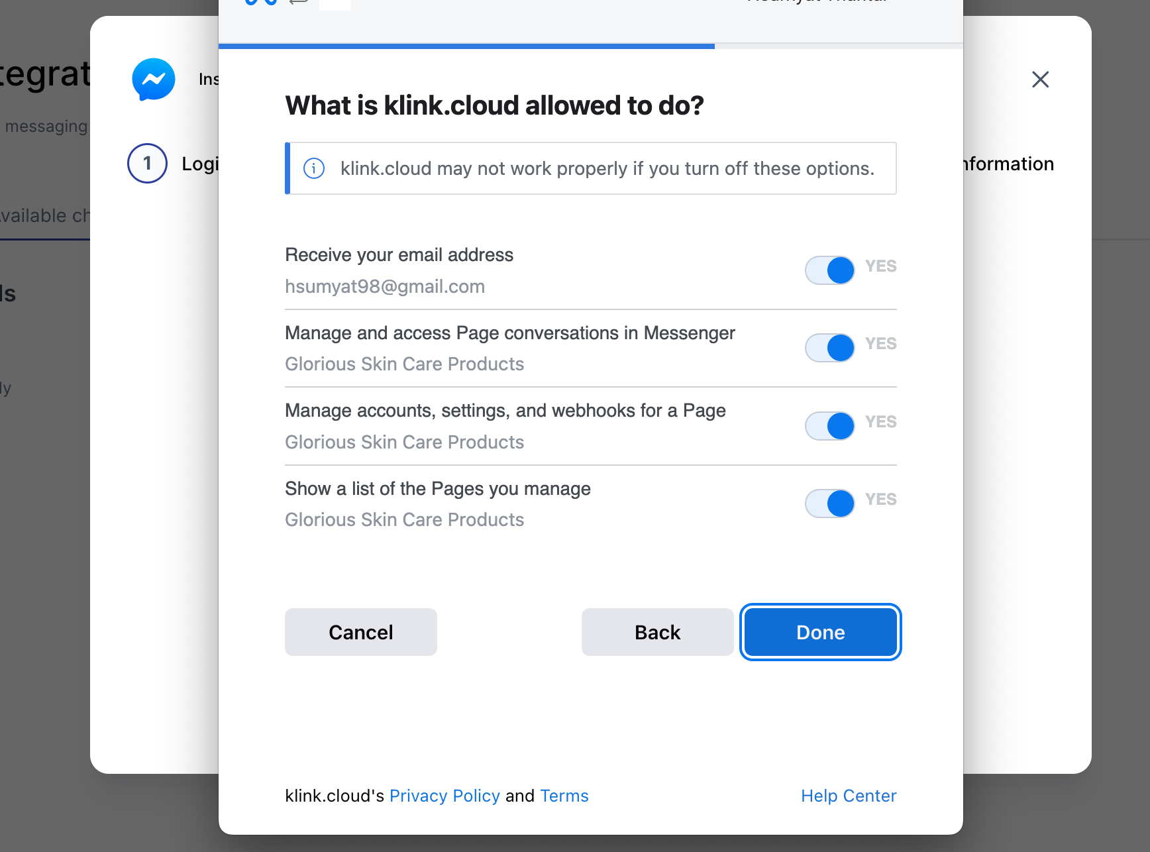Click the step 1 circle indicator
Viewport: 1150px width, 852px height.
(x=147, y=163)
